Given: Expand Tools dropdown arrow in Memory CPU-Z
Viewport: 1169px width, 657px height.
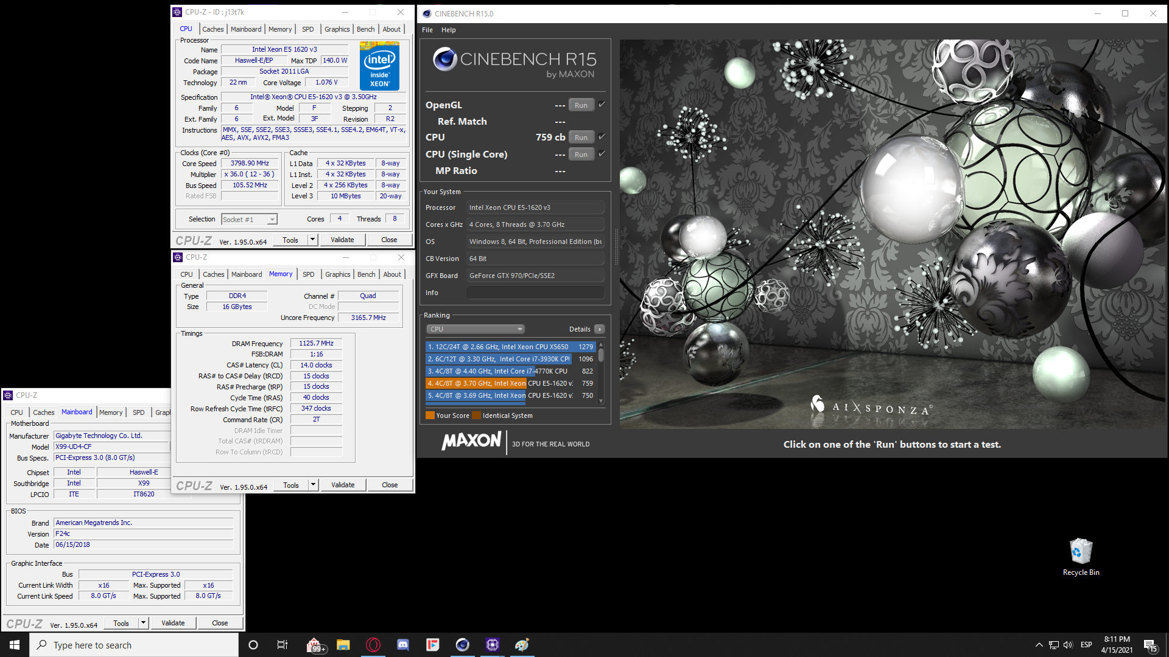Looking at the screenshot, I should tap(314, 485).
